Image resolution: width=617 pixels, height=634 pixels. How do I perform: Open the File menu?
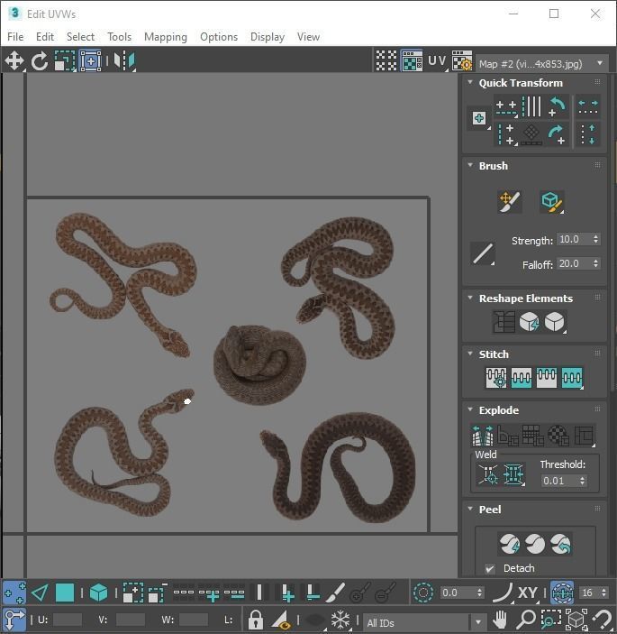15,37
